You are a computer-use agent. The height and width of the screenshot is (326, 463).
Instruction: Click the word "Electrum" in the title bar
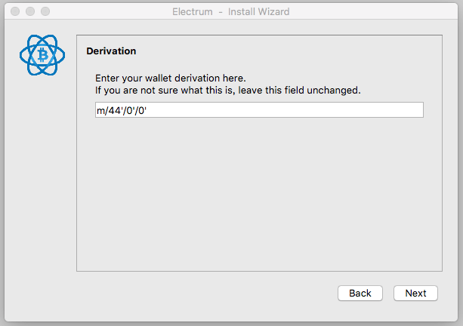tap(196, 12)
